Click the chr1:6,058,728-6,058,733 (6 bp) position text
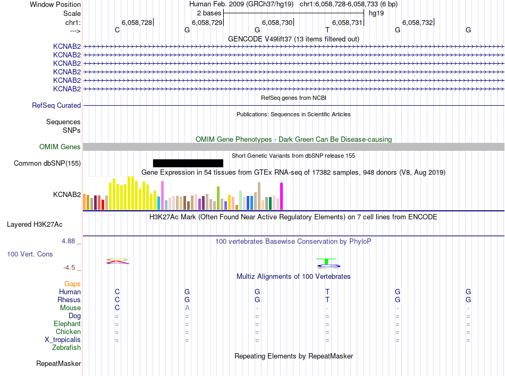 tap(349, 4)
